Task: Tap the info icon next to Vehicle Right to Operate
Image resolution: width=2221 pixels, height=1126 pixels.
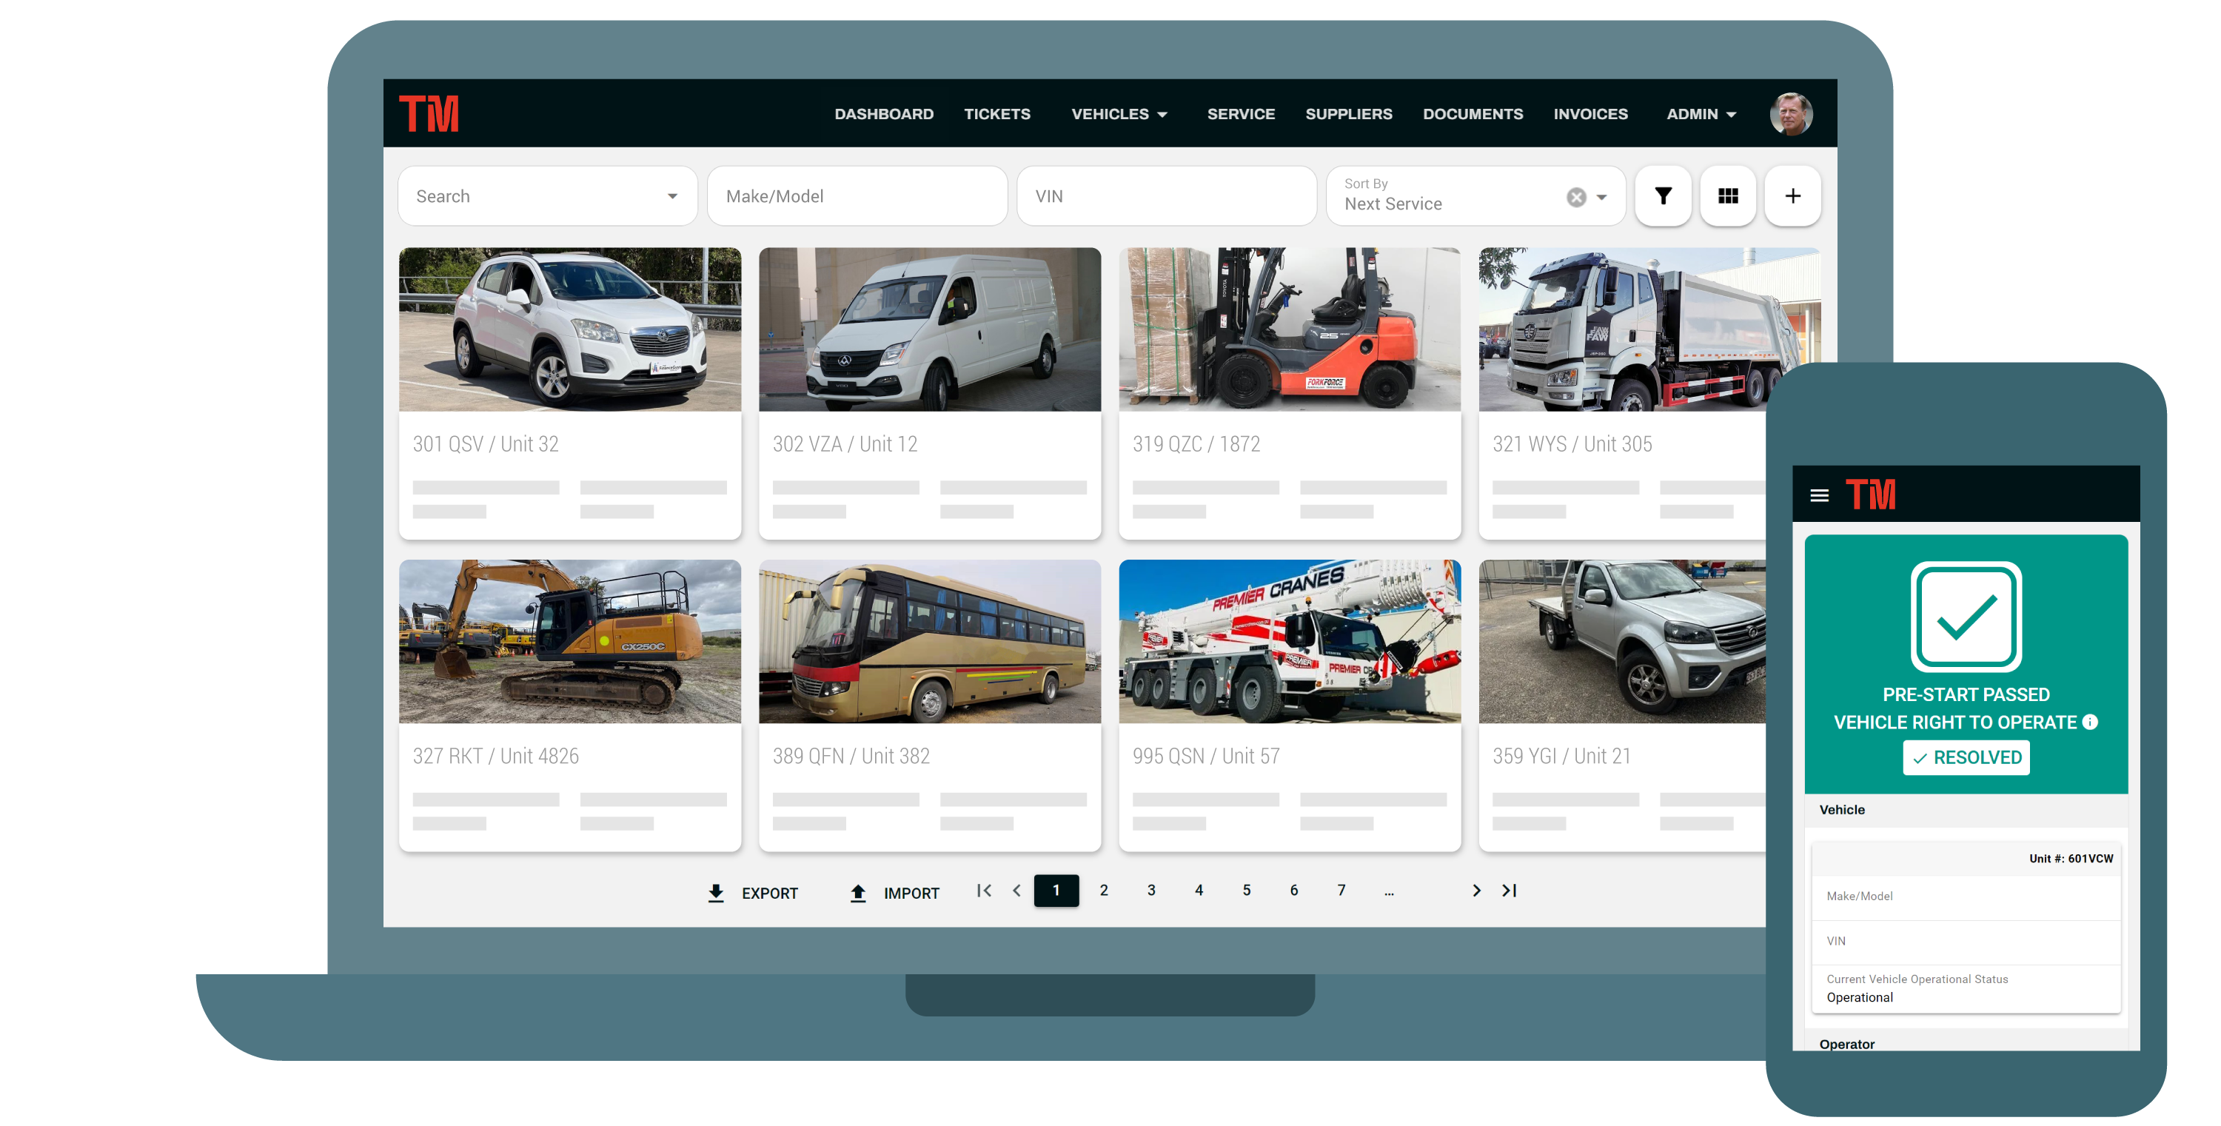Action: (2091, 723)
